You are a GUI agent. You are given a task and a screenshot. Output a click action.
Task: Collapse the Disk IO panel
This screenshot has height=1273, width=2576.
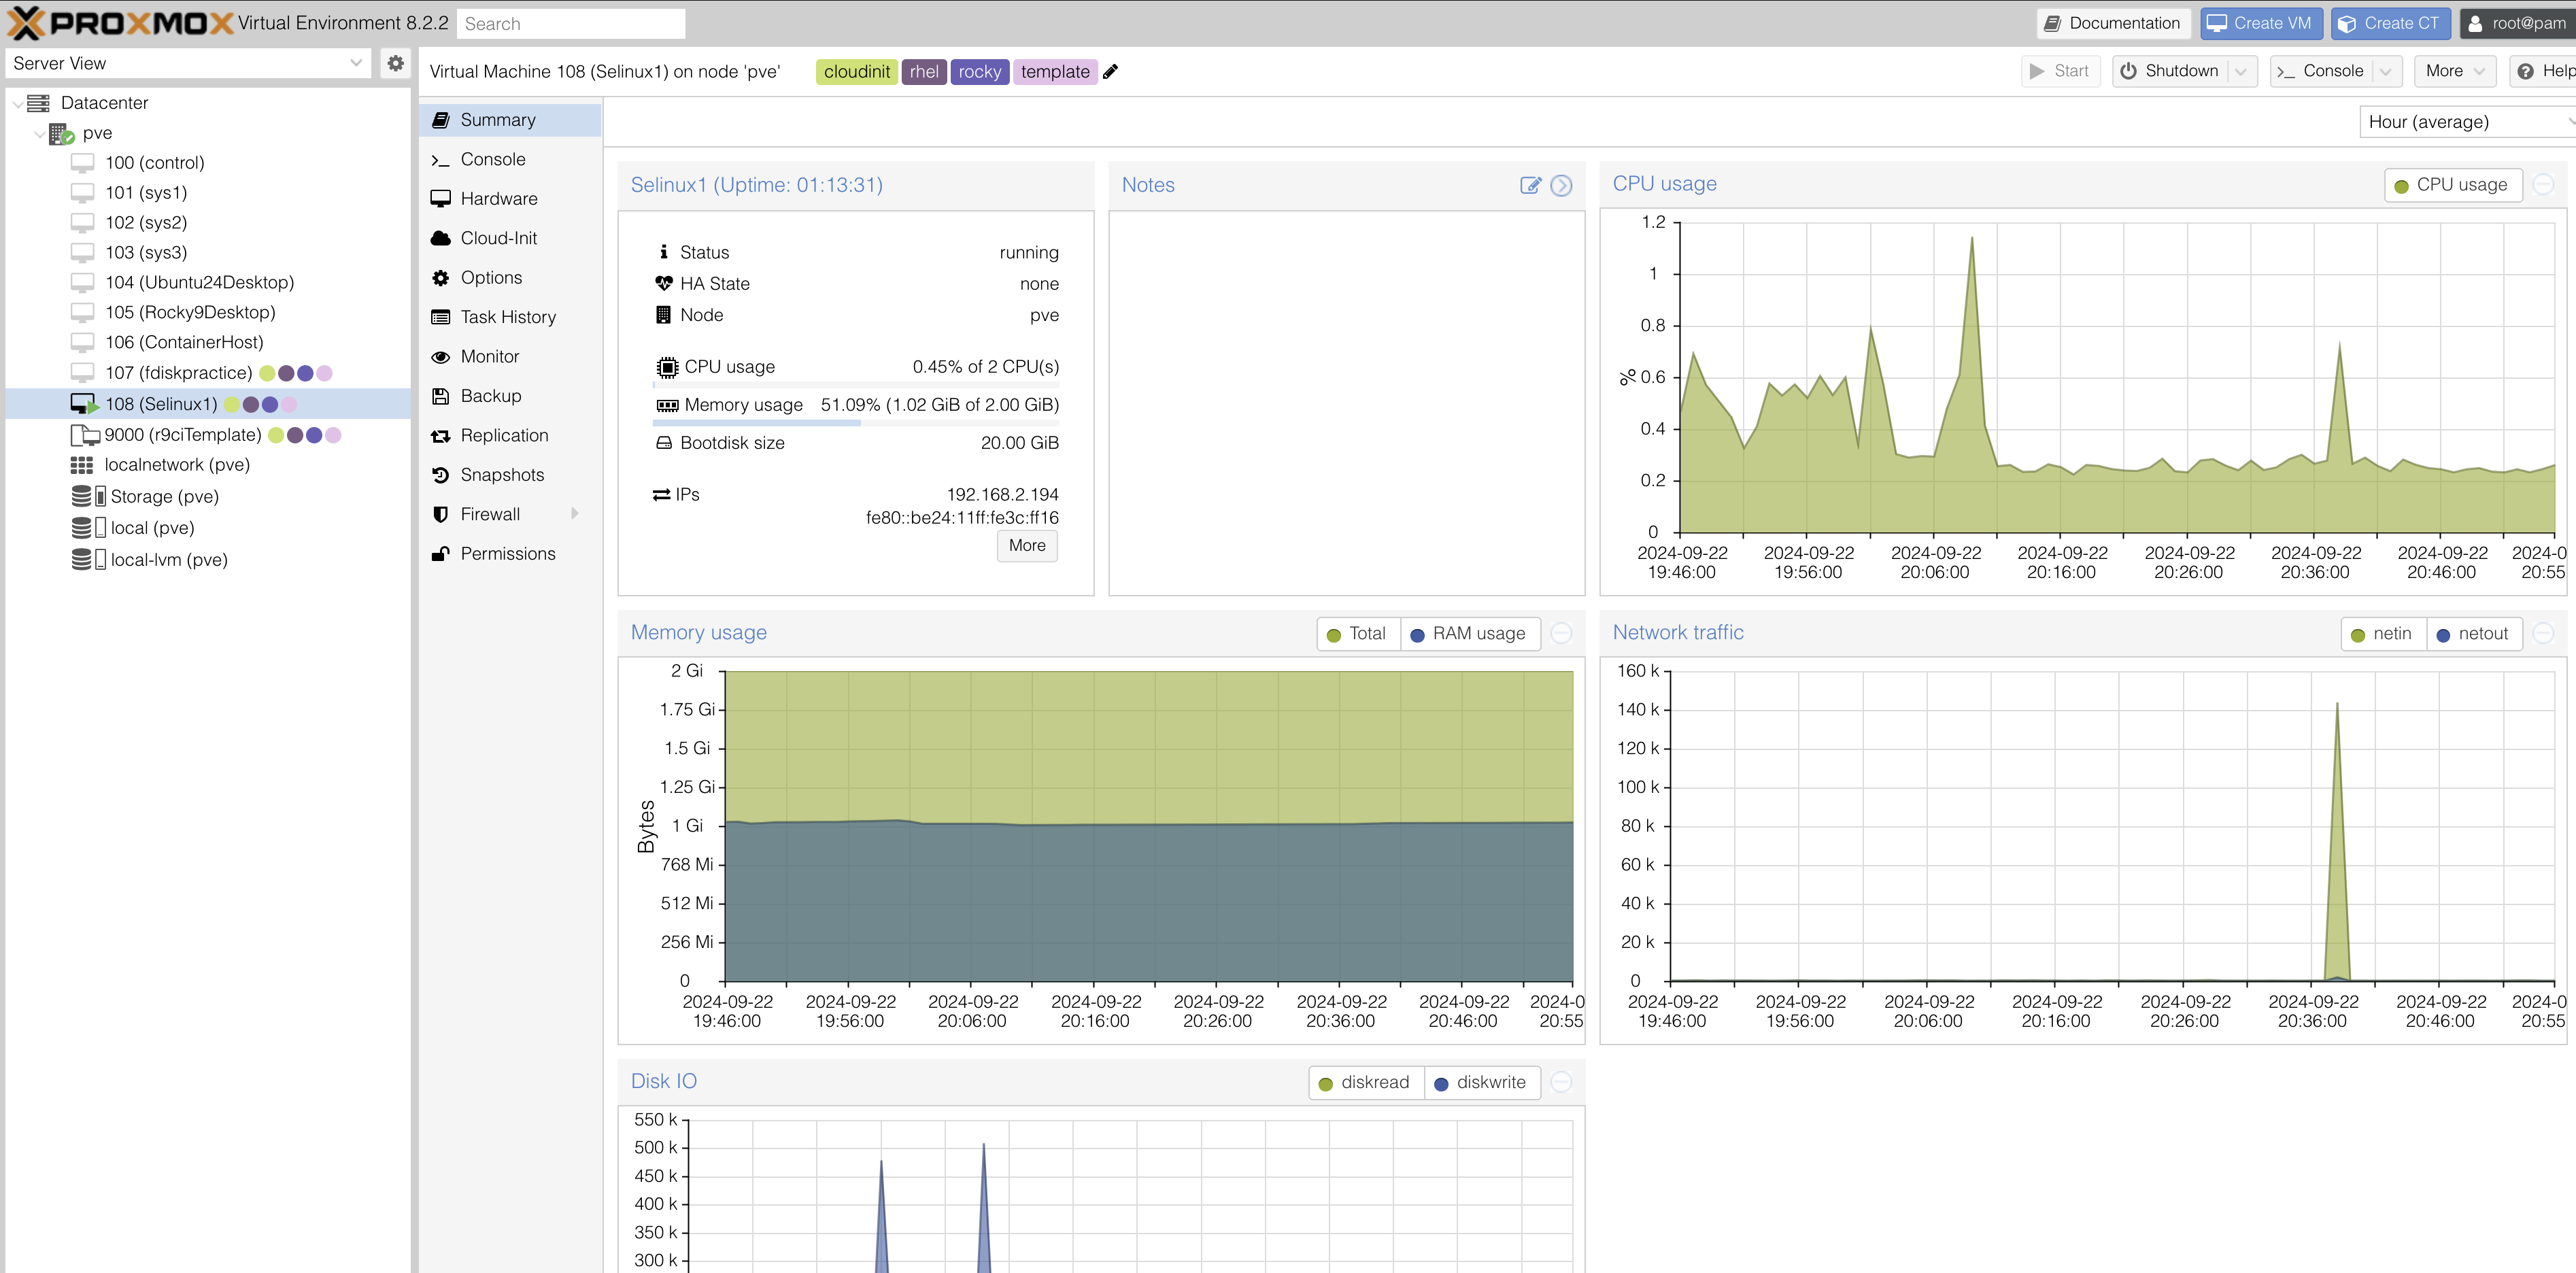coord(1561,1081)
